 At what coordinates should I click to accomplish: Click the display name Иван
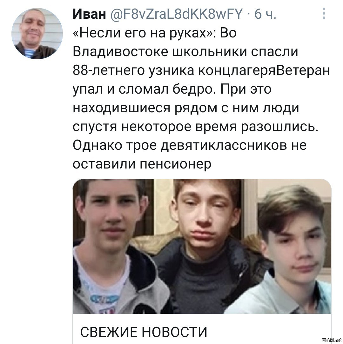tap(89, 14)
